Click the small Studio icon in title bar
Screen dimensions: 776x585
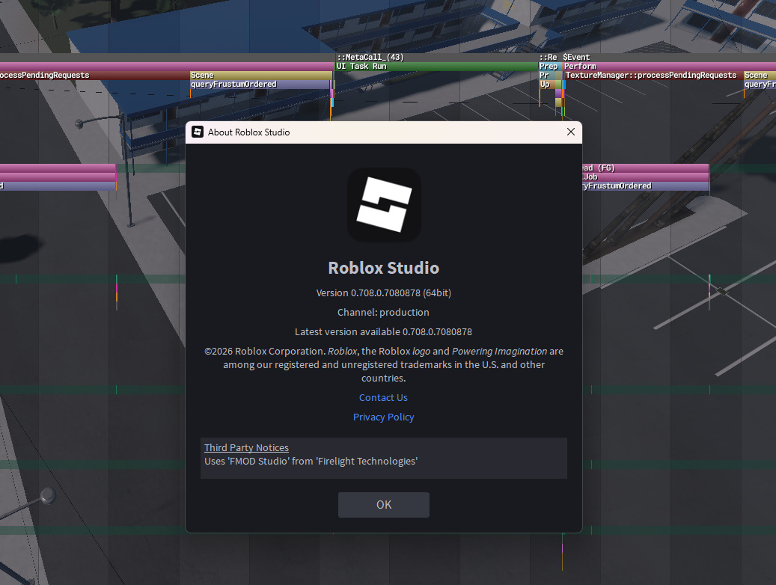(198, 132)
